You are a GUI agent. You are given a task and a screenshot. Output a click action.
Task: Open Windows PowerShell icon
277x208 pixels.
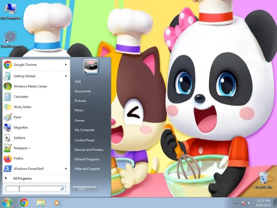[8, 168]
